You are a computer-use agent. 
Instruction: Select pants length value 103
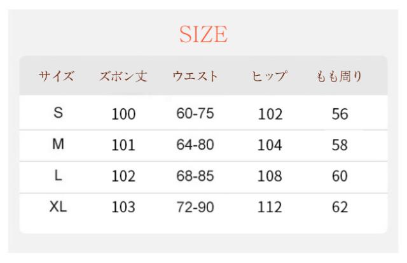123,208
